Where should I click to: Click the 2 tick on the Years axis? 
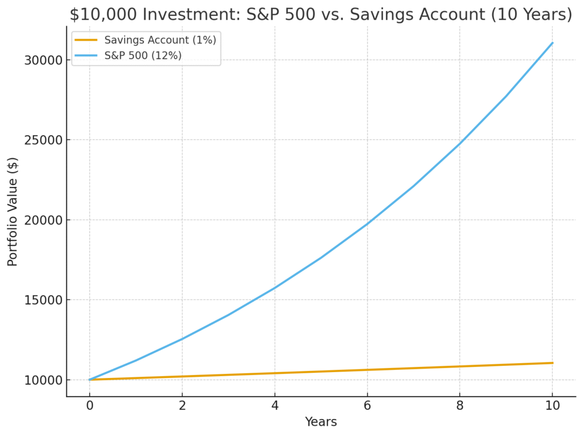point(182,406)
